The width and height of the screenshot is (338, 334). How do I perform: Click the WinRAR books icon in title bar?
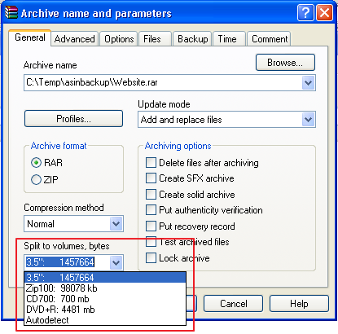11,12
